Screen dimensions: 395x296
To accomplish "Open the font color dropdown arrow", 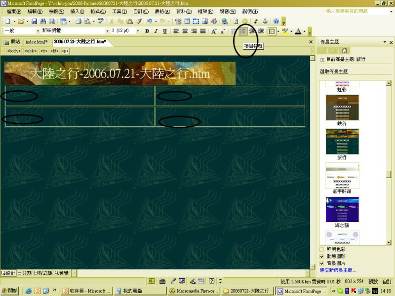I will [305, 31].
